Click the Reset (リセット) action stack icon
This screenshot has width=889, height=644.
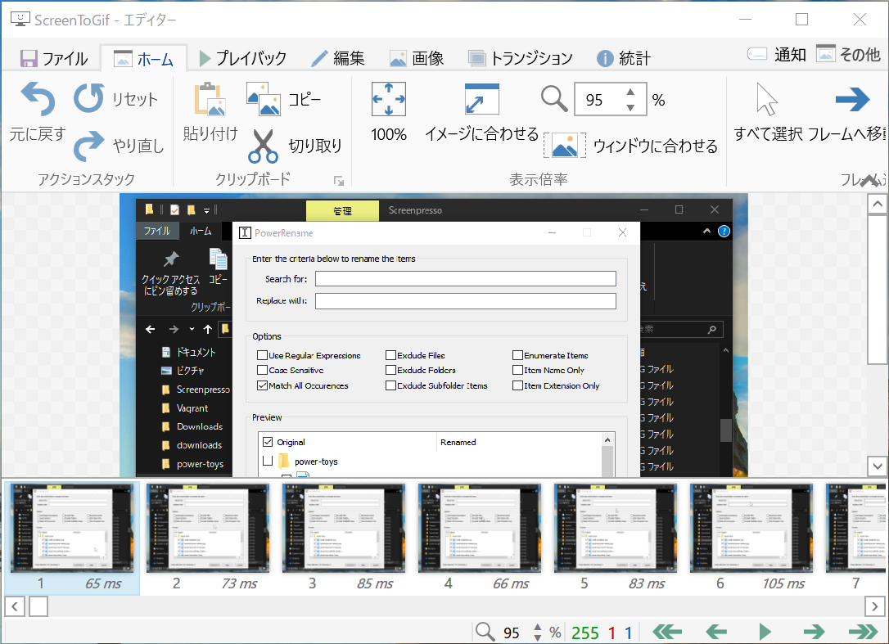pos(88,98)
